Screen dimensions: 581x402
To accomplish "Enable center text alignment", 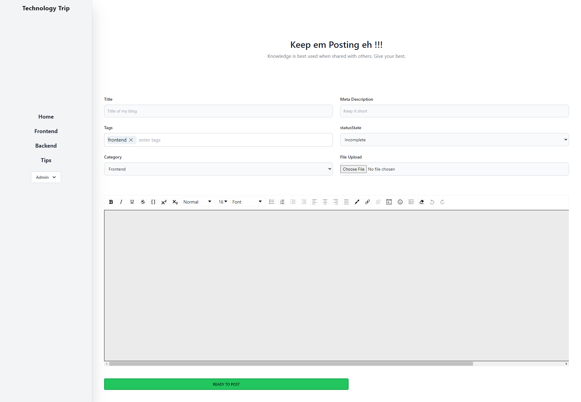I will [x=325, y=202].
